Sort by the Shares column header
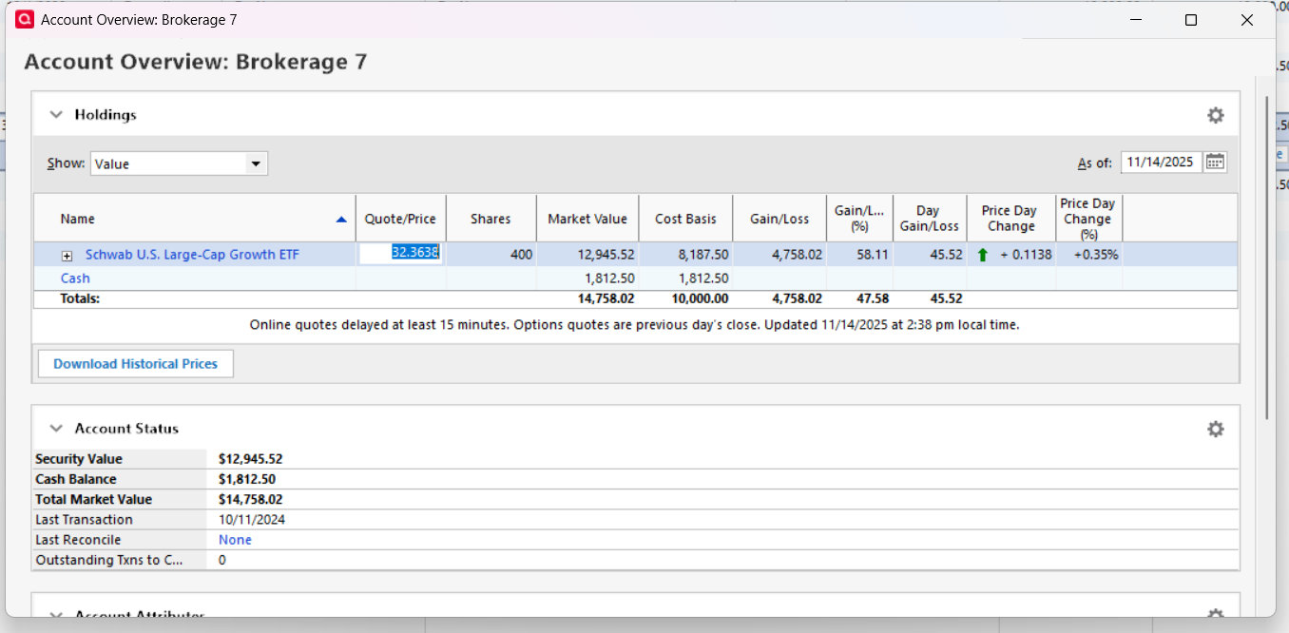Image resolution: width=1289 pixels, height=633 pixels. point(491,220)
